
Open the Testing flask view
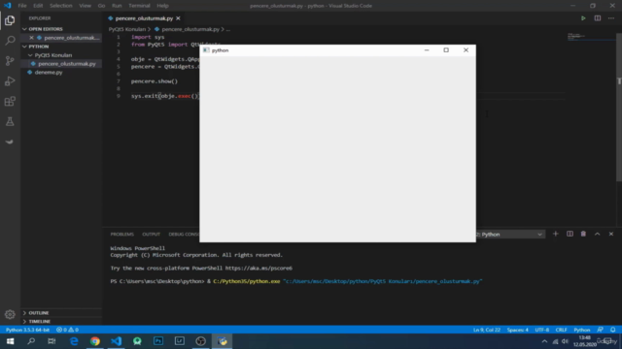point(10,121)
